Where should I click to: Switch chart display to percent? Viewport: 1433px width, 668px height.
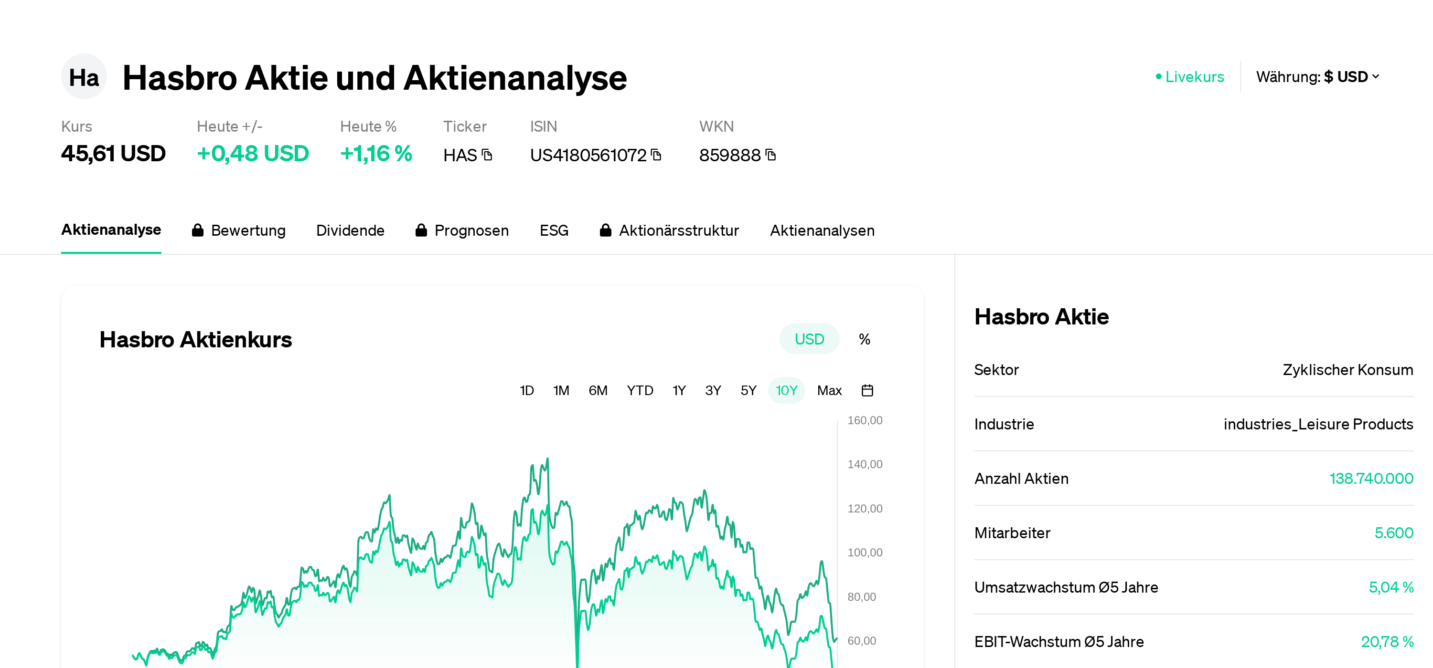[864, 338]
